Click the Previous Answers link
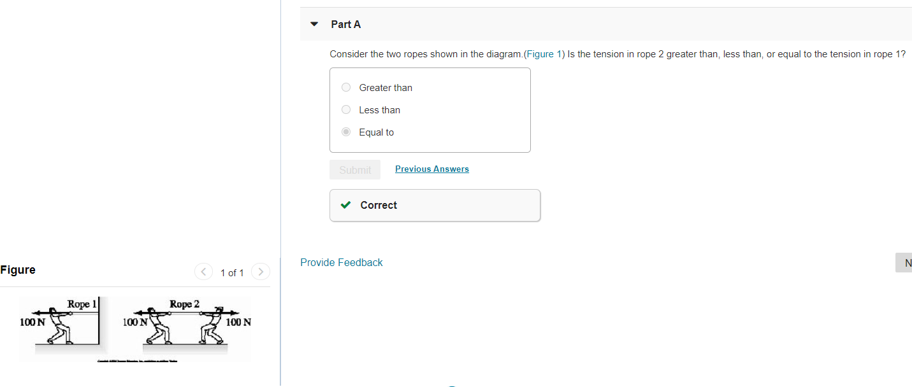The height and width of the screenshot is (387, 912). click(x=431, y=169)
